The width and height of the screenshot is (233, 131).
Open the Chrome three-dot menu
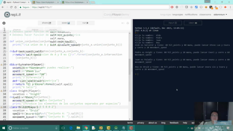click(230, 7)
